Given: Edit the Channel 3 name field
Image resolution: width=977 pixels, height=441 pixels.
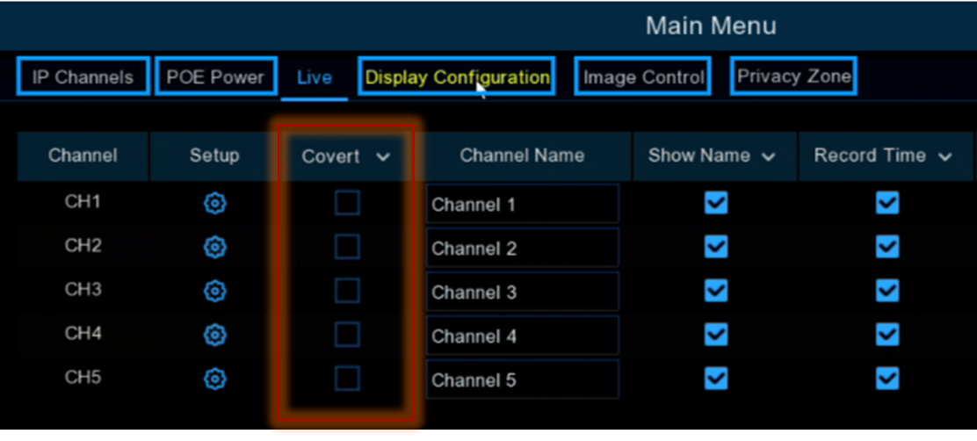Looking at the screenshot, I should pos(522,292).
